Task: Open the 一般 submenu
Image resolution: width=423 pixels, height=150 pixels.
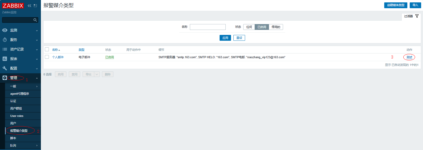Action: (x=23, y=86)
